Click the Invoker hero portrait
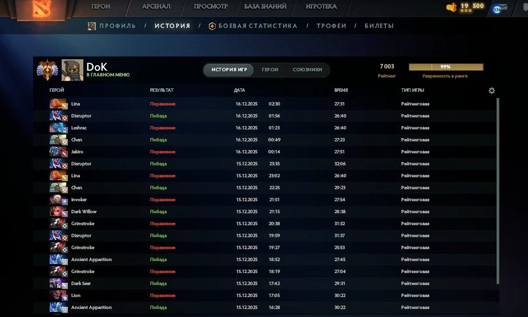 59,200
